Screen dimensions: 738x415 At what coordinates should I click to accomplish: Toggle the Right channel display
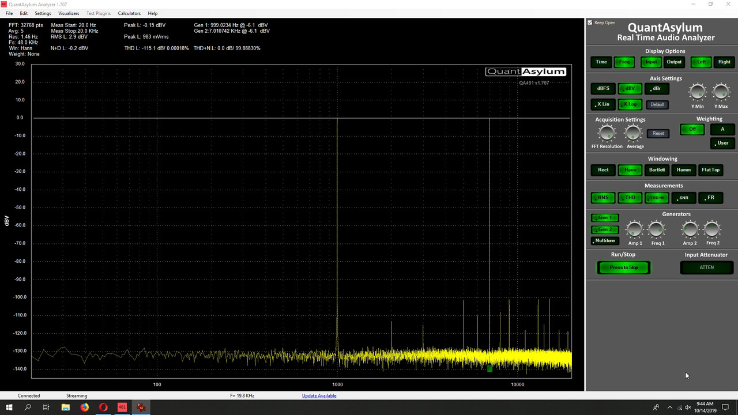724,62
